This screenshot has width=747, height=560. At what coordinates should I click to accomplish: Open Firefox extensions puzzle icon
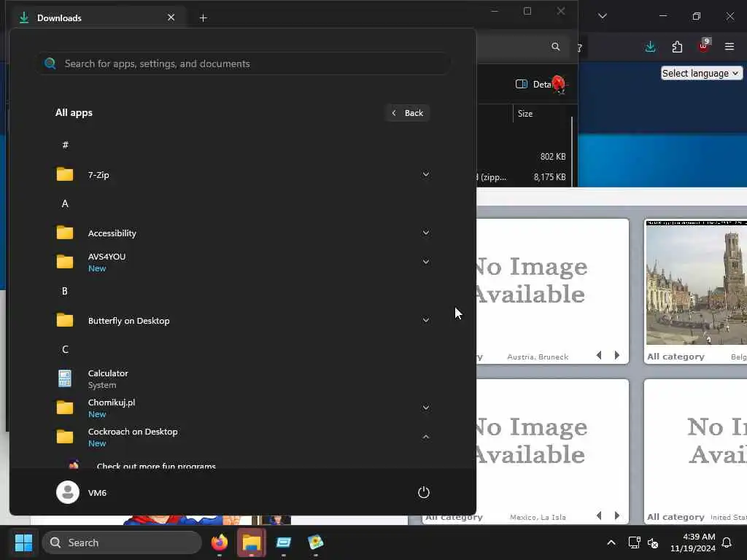[677, 47]
